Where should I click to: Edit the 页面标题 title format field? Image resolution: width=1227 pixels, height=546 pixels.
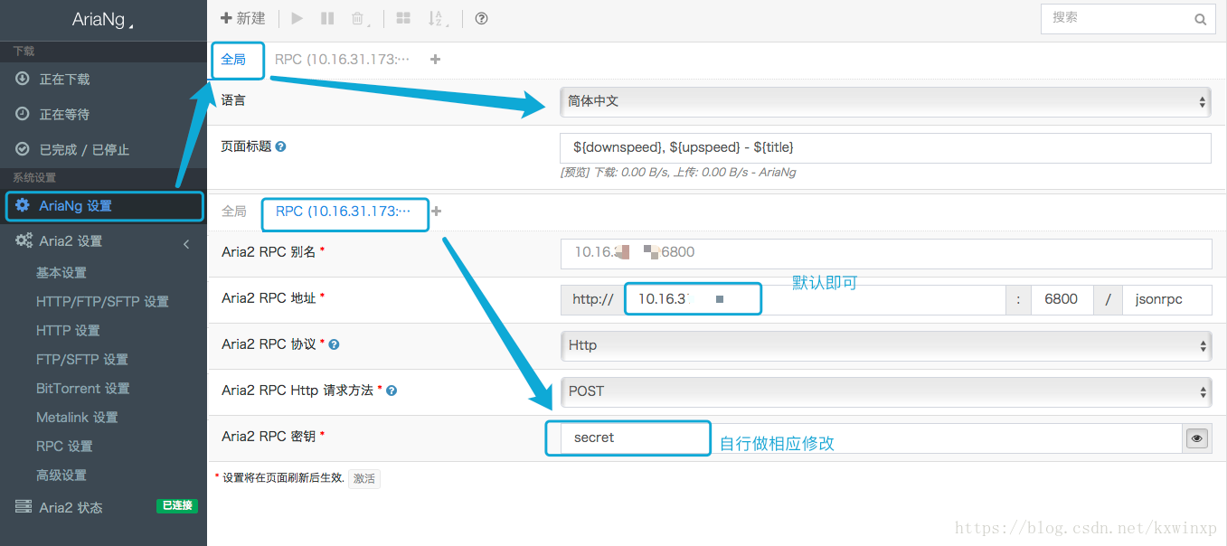tap(885, 147)
